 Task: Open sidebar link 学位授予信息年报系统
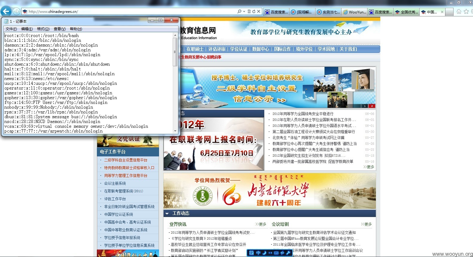tap(122, 238)
